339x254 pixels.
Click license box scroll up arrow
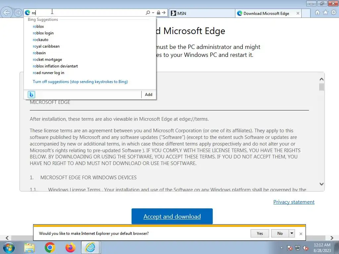[x=321, y=79]
